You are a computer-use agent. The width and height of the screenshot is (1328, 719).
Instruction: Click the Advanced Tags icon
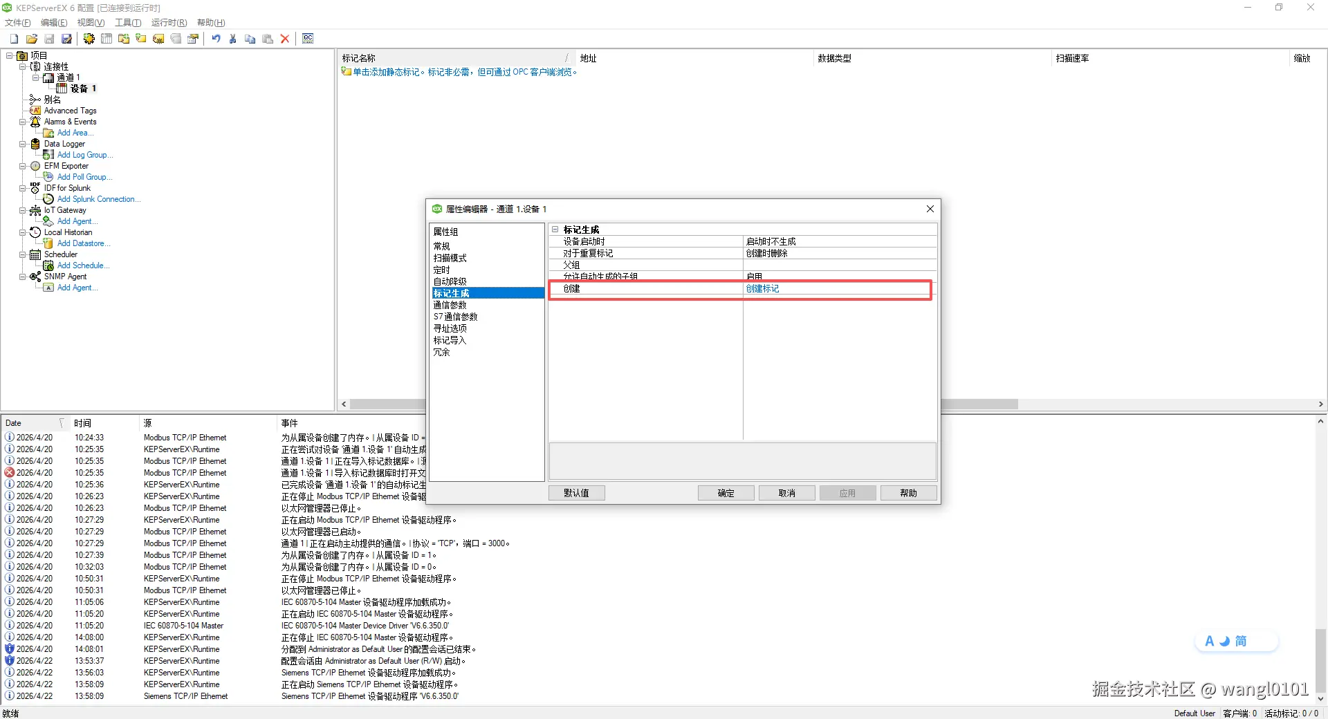35,111
